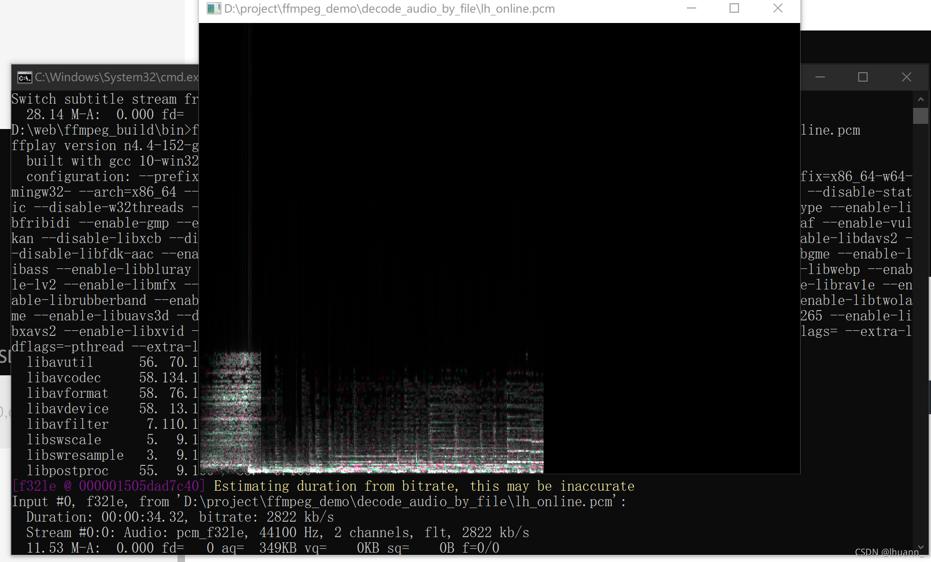Click the Stream #0:0 Audio console line
The height and width of the screenshot is (562, 931).
click(277, 532)
